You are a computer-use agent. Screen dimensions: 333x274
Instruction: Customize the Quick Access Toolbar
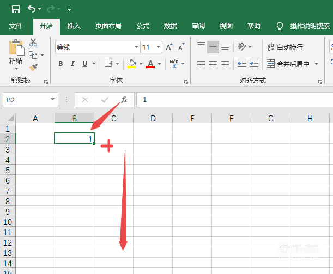coord(69,9)
